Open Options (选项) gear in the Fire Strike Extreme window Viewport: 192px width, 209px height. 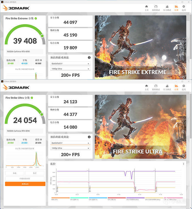184,8
